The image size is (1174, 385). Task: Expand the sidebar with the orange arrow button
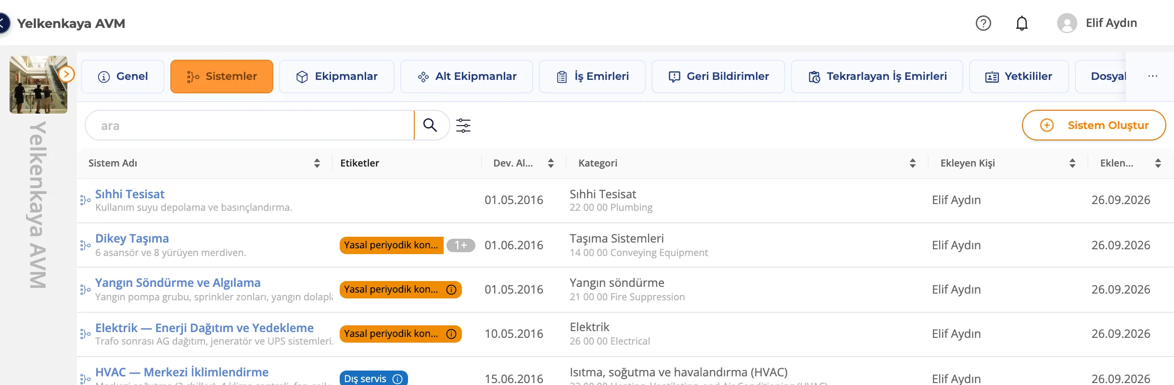[x=66, y=74]
